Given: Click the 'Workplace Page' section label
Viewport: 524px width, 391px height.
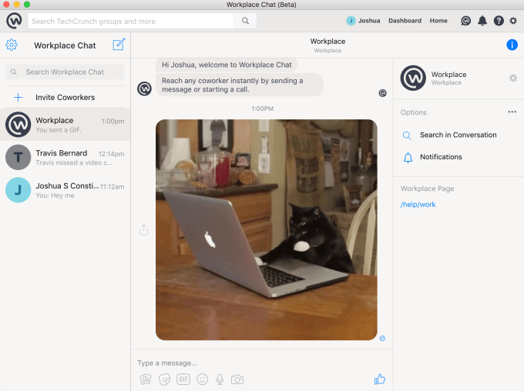Looking at the screenshot, I should (427, 189).
